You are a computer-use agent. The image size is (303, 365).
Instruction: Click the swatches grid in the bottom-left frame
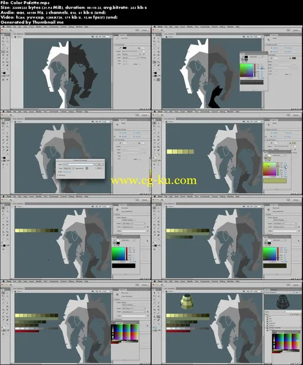[125, 333]
